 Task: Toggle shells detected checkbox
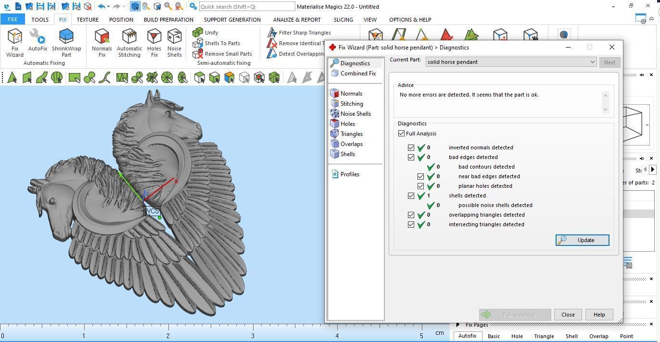(411, 195)
